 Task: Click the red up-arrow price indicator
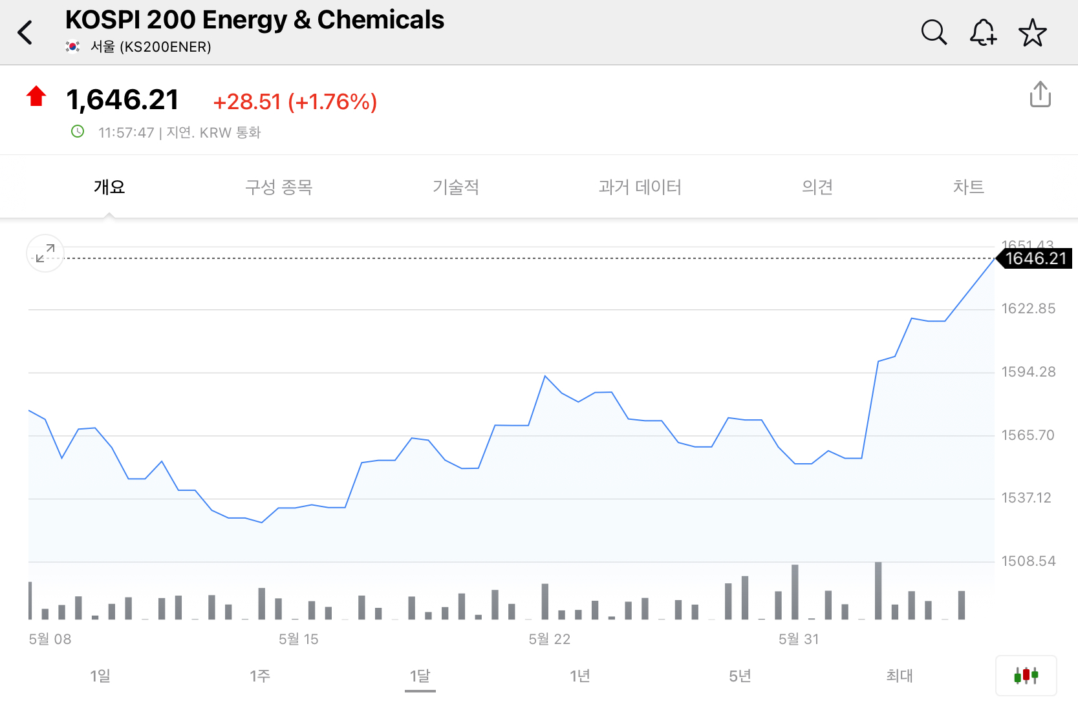(x=36, y=96)
